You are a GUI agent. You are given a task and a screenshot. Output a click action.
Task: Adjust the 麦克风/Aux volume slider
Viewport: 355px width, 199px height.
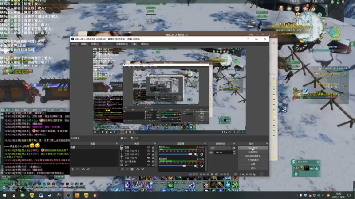176,154
